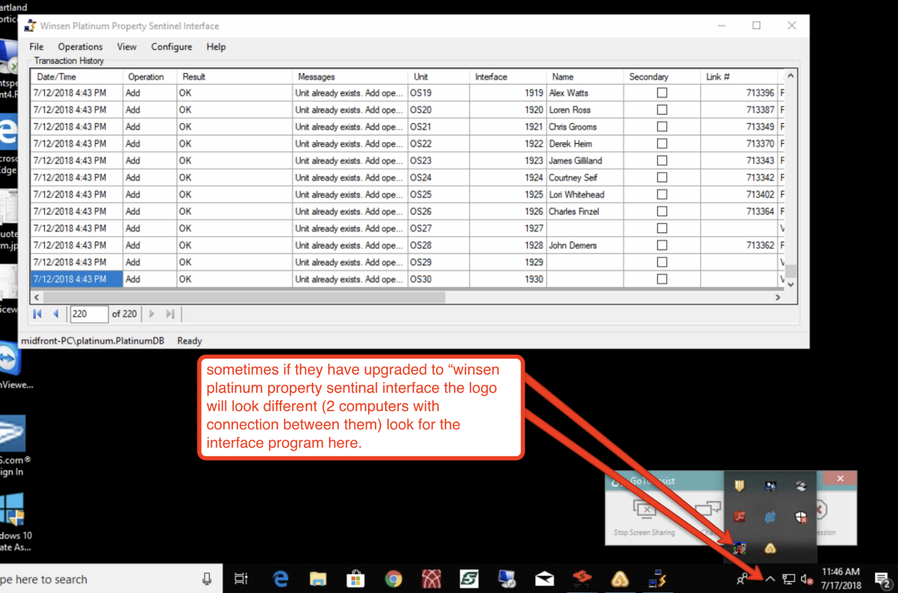Go to previous page of transaction history
898x593 pixels.
(x=56, y=314)
